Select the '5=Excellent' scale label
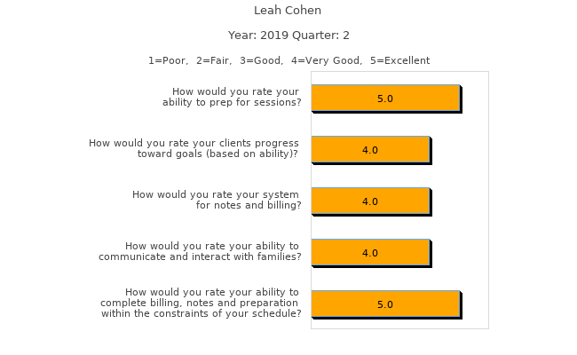 coord(399,60)
